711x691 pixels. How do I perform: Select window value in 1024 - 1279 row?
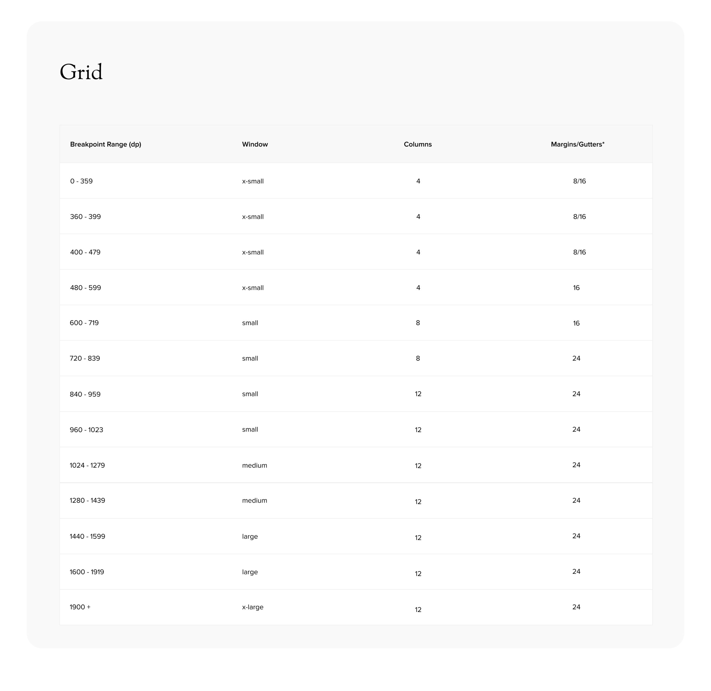click(255, 465)
